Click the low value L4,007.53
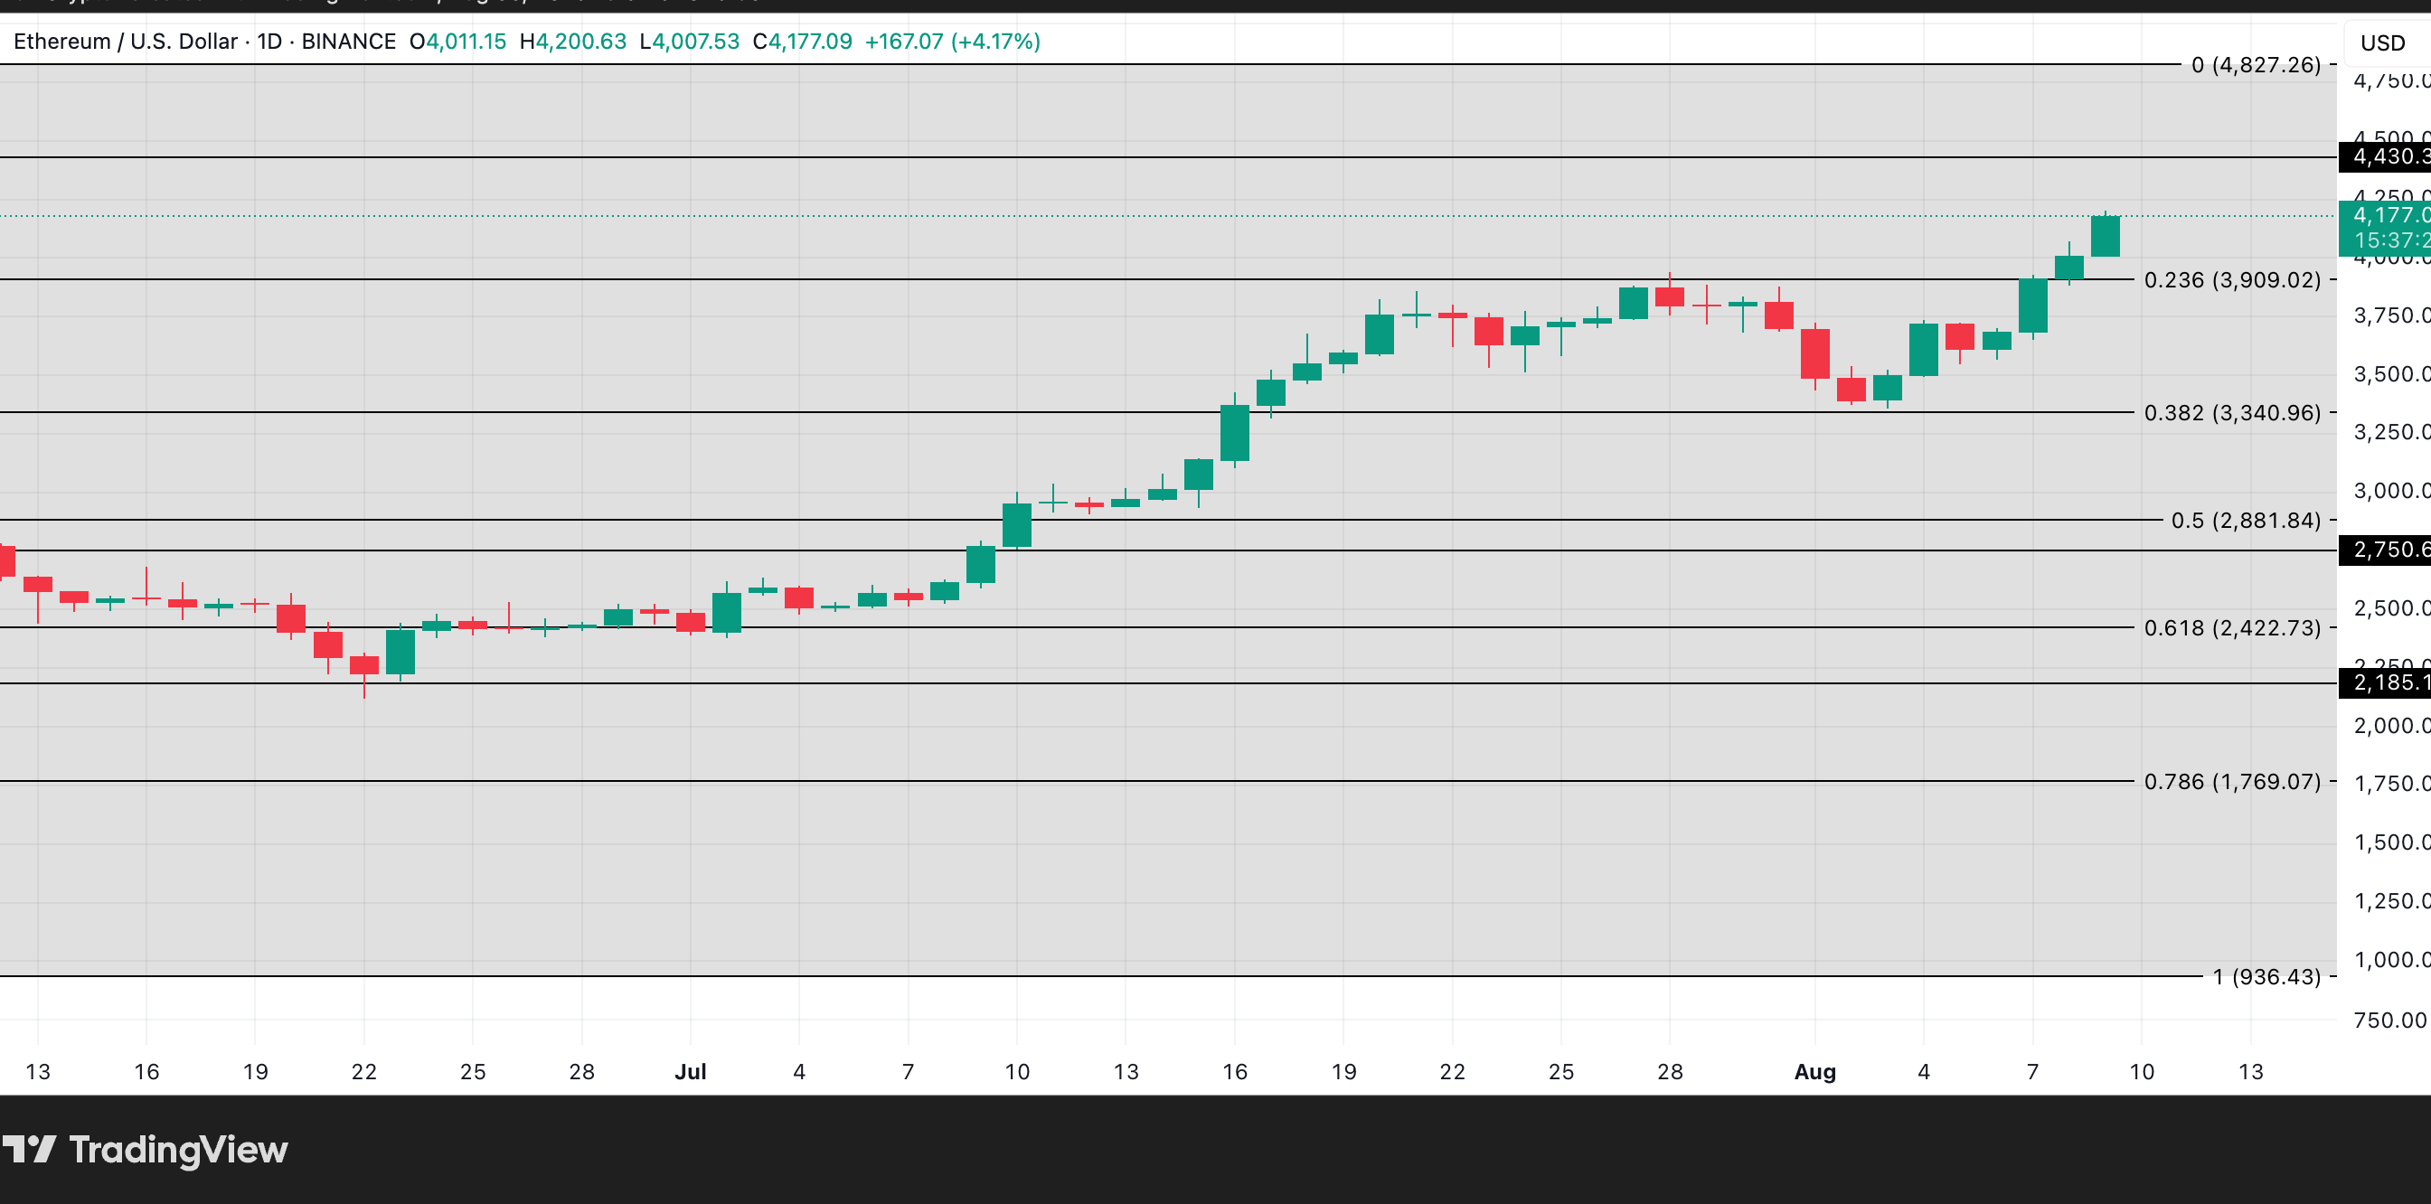 (x=689, y=42)
